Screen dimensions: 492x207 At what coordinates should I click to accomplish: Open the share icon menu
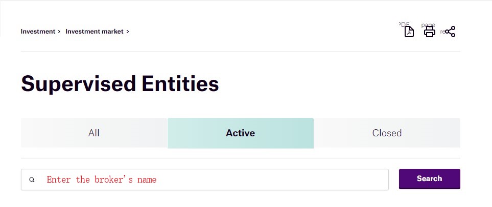[x=450, y=32]
